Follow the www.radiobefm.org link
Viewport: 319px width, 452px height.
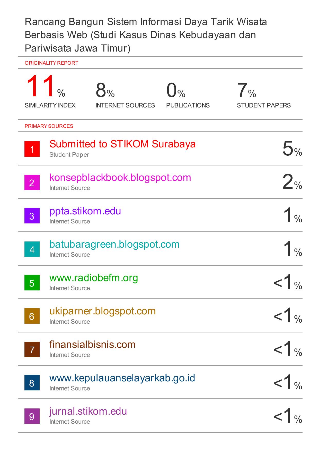coord(94,278)
